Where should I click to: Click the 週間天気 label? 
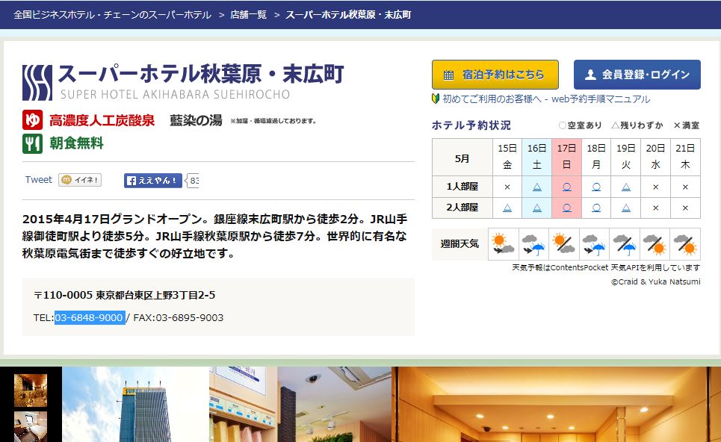point(459,243)
